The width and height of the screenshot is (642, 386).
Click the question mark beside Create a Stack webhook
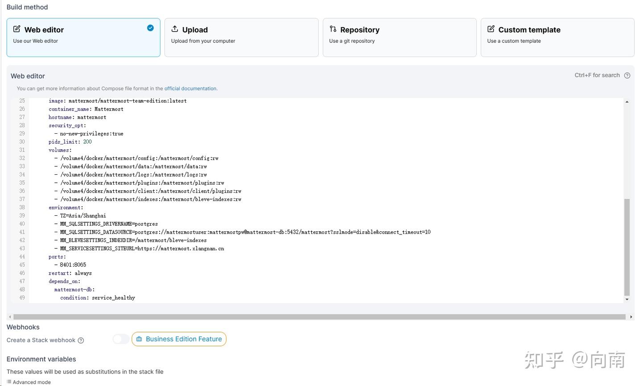[x=81, y=340]
